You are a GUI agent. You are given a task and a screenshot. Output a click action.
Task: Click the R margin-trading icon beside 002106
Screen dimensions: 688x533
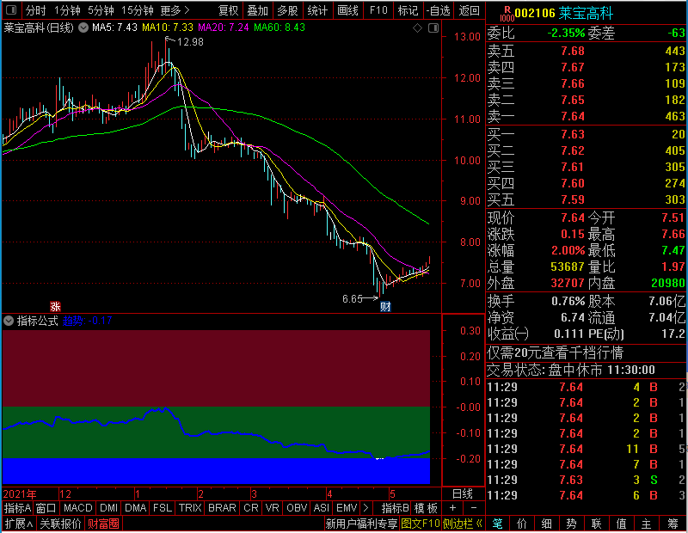pyautogui.click(x=507, y=13)
